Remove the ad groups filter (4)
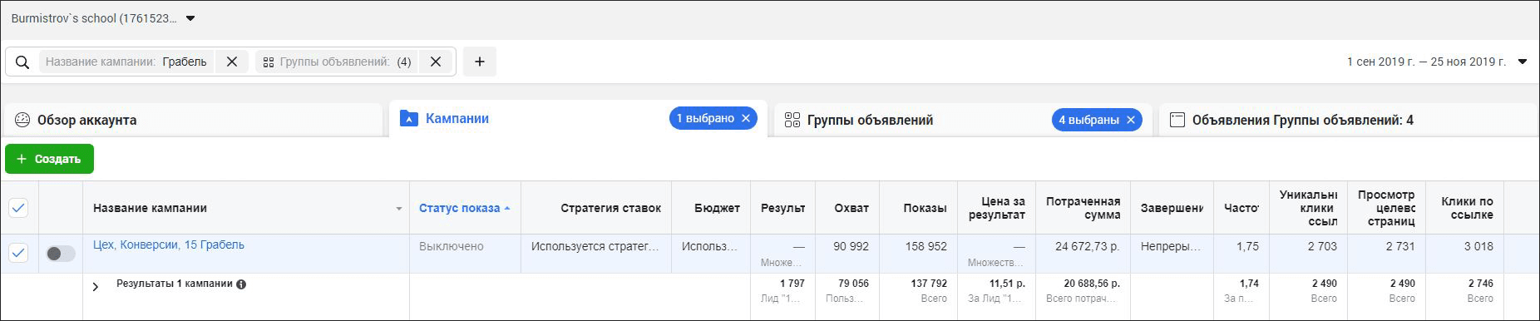The width and height of the screenshot is (1540, 321). point(435,62)
